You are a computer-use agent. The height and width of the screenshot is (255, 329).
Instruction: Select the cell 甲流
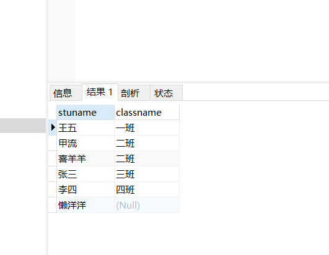[x=86, y=143]
